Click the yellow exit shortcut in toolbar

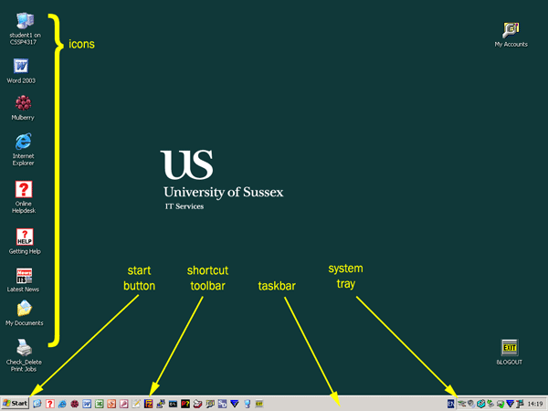click(x=259, y=404)
